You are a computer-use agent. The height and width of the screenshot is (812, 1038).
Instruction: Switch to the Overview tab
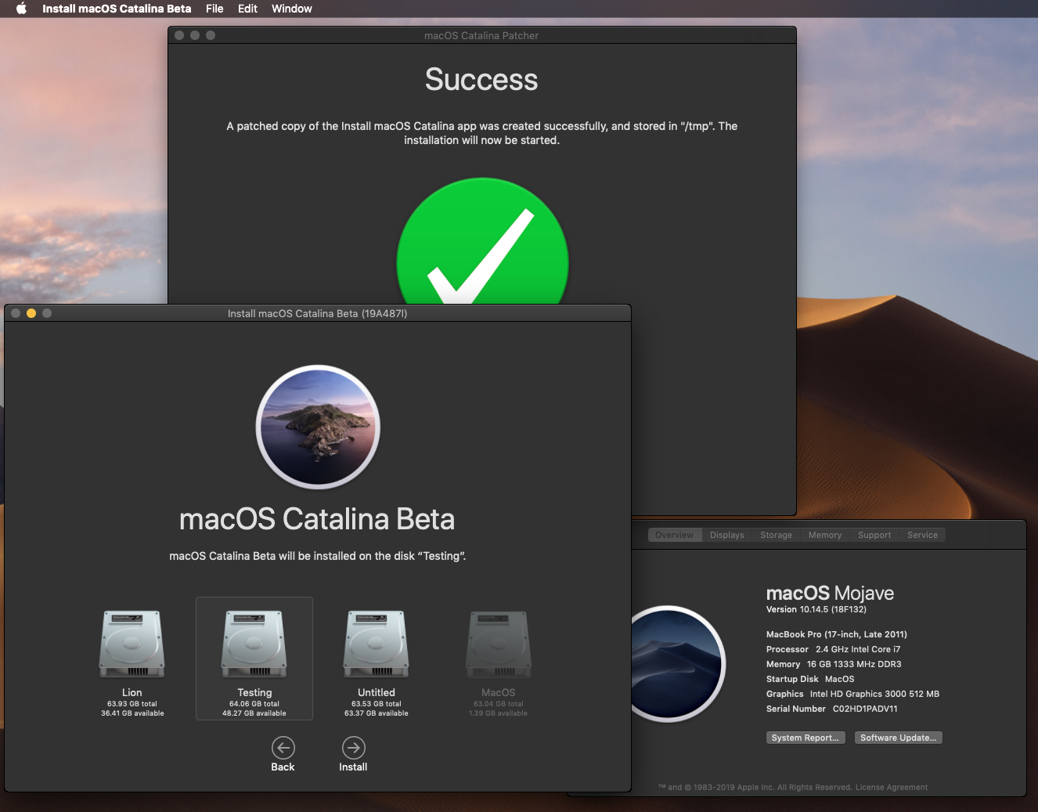[x=674, y=535]
